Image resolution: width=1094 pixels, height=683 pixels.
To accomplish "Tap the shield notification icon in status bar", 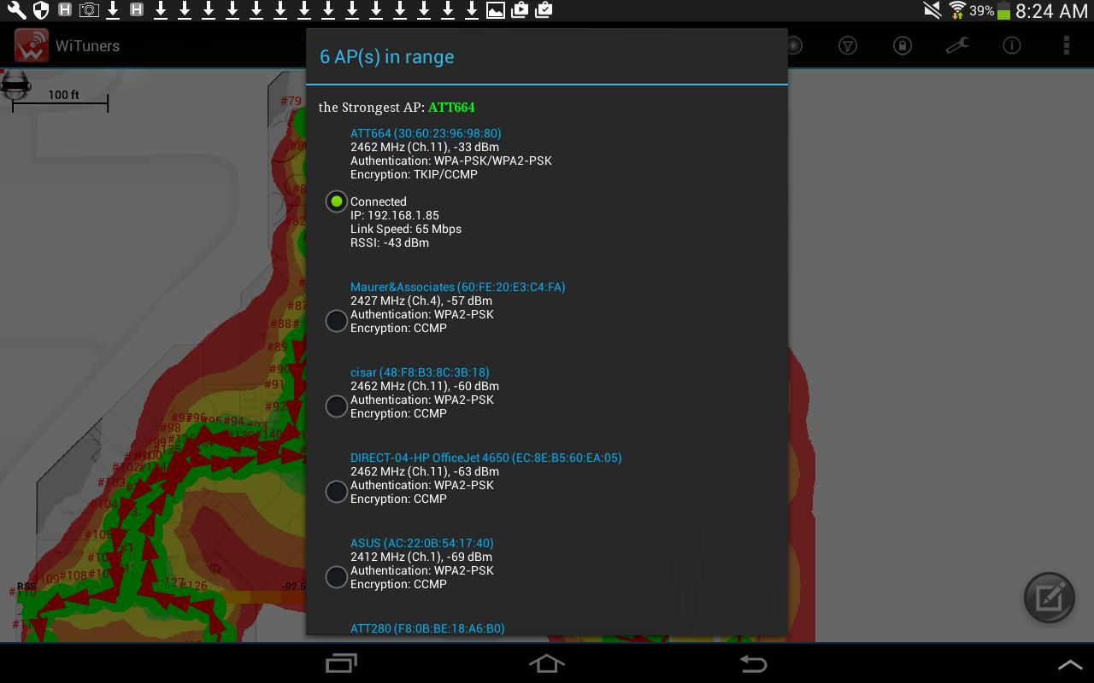I will click(40, 10).
